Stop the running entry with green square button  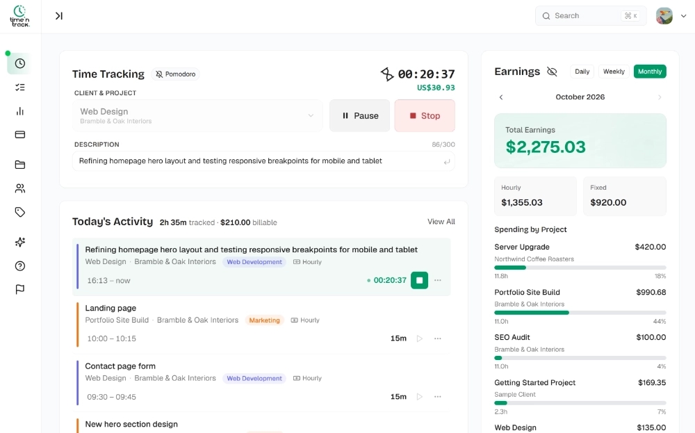point(419,280)
